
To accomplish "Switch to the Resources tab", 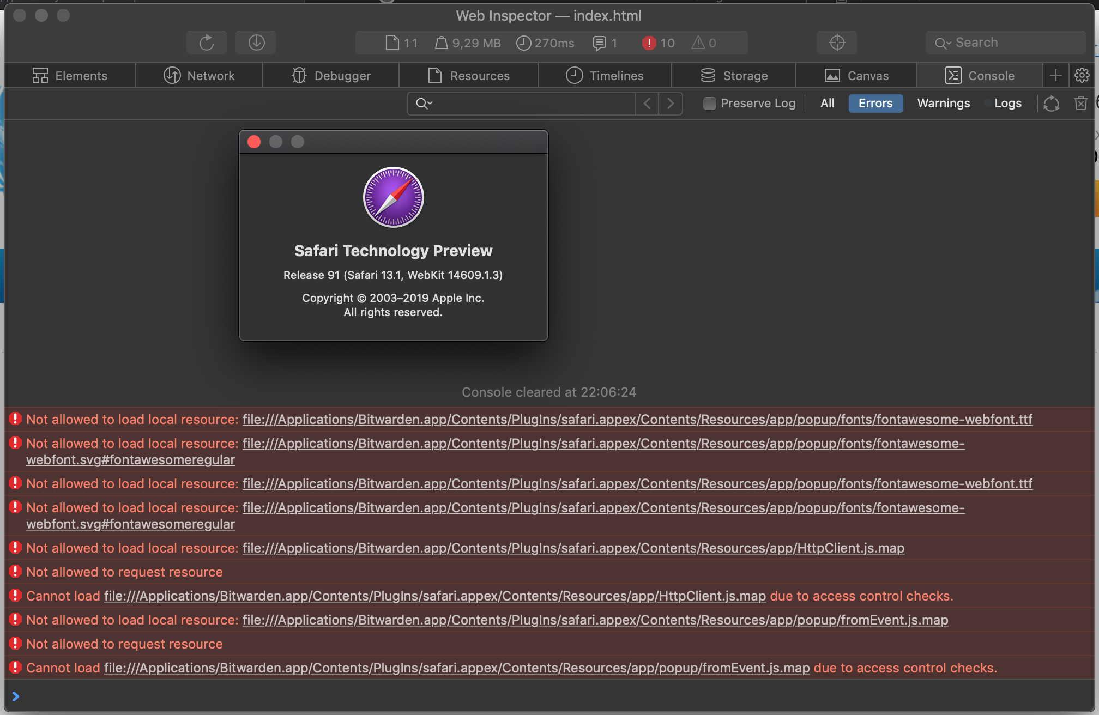I will point(468,76).
